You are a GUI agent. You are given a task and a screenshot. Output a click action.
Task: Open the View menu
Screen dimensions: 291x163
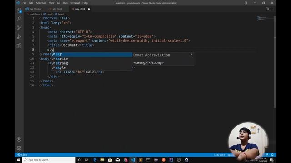[x=51, y=3]
